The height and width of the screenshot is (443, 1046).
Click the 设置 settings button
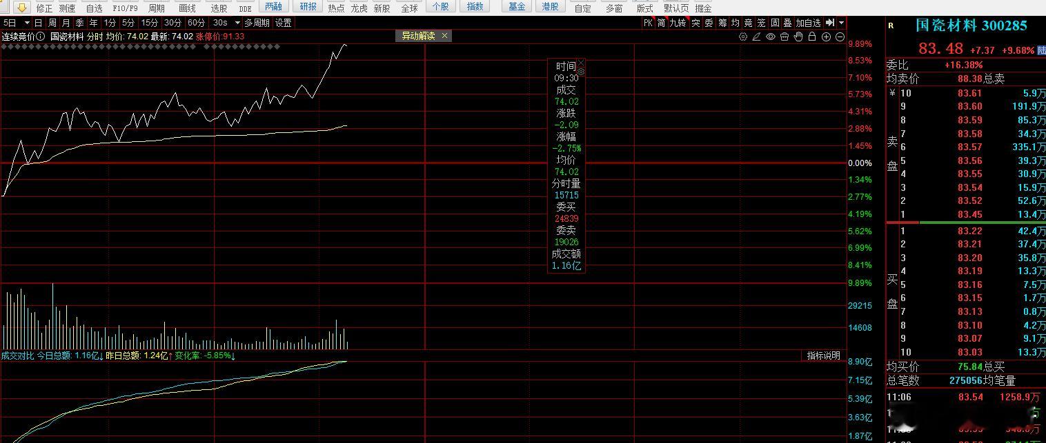click(283, 23)
